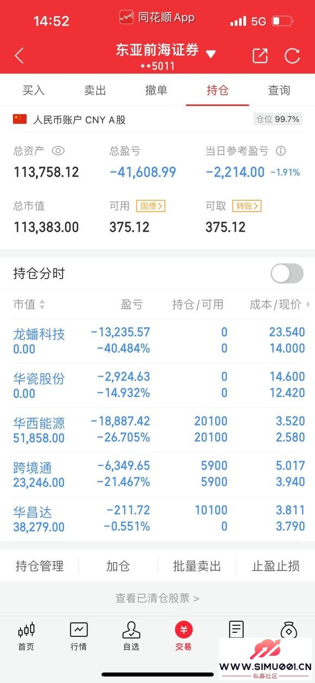Refresh holdings with the reload icon
This screenshot has width=315, height=683.
coord(292,56)
